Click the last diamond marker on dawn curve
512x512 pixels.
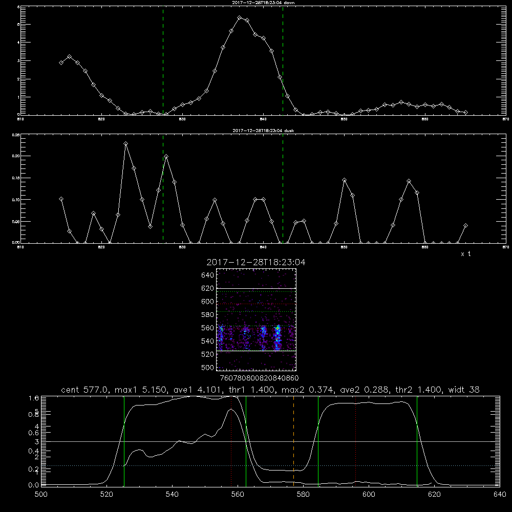pyautogui.click(x=465, y=112)
